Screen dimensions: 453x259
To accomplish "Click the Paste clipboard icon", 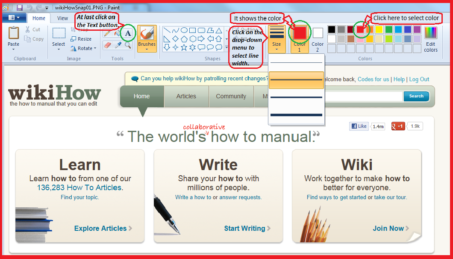I will 14,33.
